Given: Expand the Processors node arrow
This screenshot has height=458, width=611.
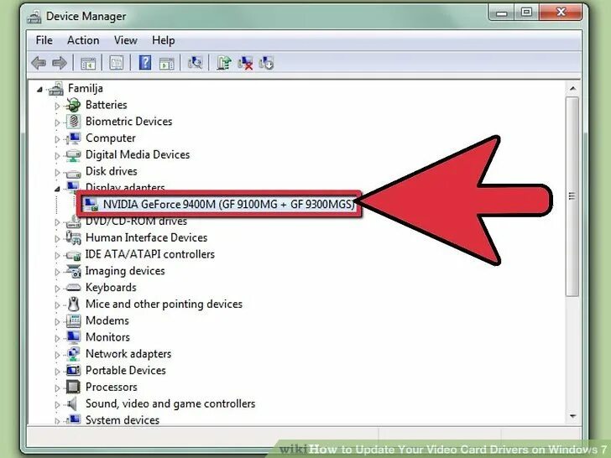Looking at the screenshot, I should pyautogui.click(x=57, y=388).
